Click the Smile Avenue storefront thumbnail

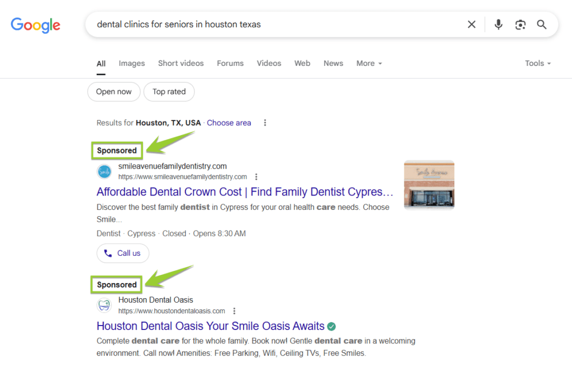429,185
